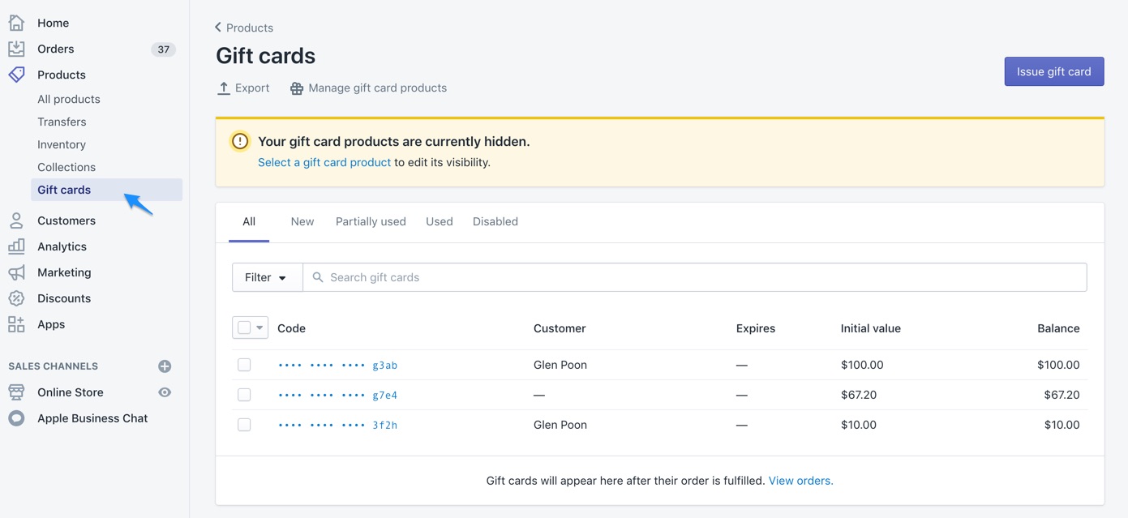Viewport: 1128px width, 518px height.
Task: Select the gift card ending 3f2h
Action: [244, 425]
